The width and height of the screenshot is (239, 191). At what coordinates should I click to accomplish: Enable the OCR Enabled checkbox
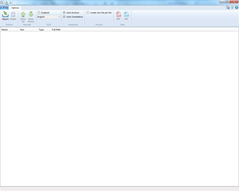pos(39,13)
